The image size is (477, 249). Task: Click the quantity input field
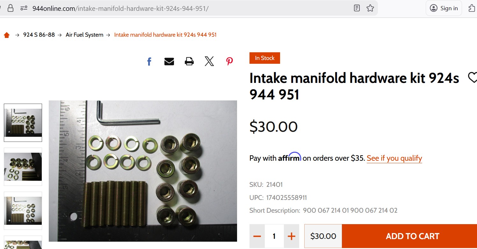tap(274, 236)
